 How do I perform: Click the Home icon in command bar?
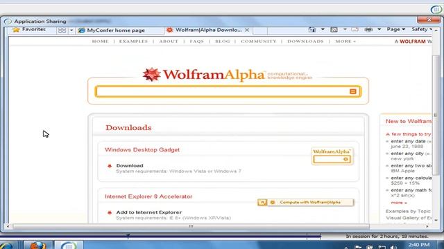312,29
